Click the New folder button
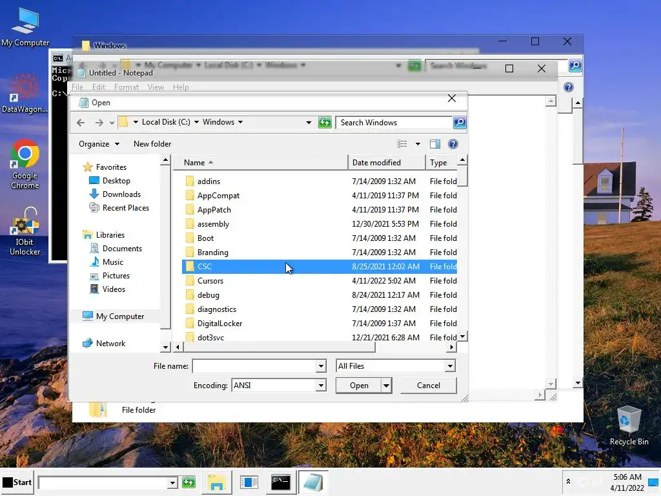This screenshot has height=496, width=661. (152, 144)
